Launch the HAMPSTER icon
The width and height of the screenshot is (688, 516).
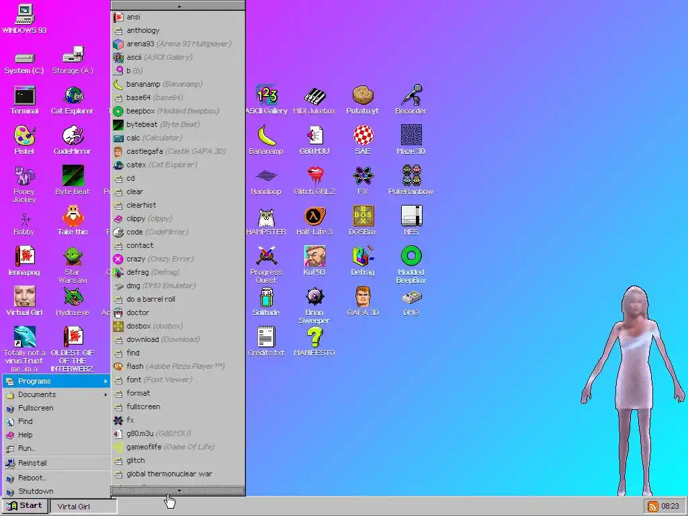click(x=266, y=222)
